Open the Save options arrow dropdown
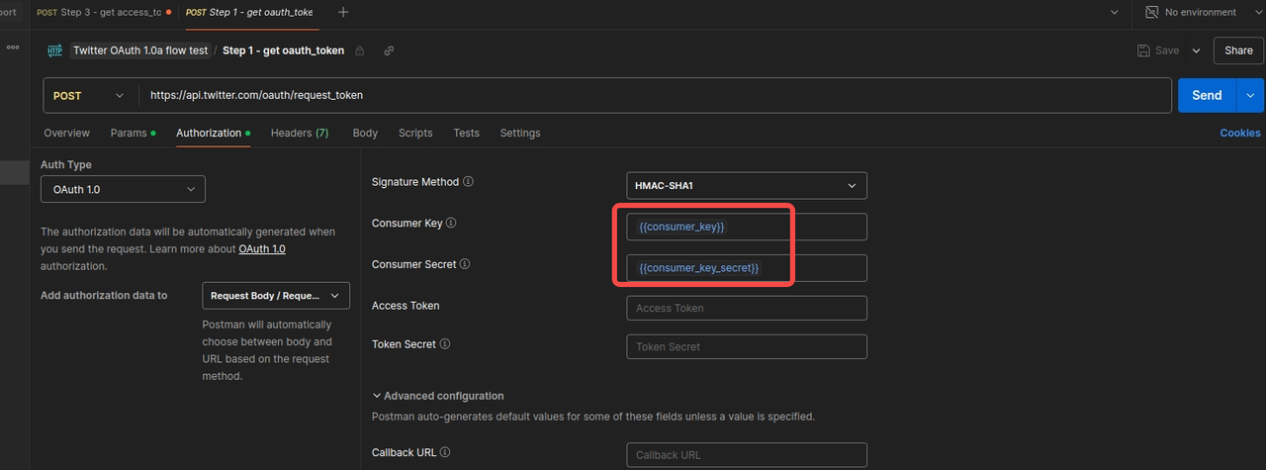The width and height of the screenshot is (1266, 470). [x=1196, y=50]
